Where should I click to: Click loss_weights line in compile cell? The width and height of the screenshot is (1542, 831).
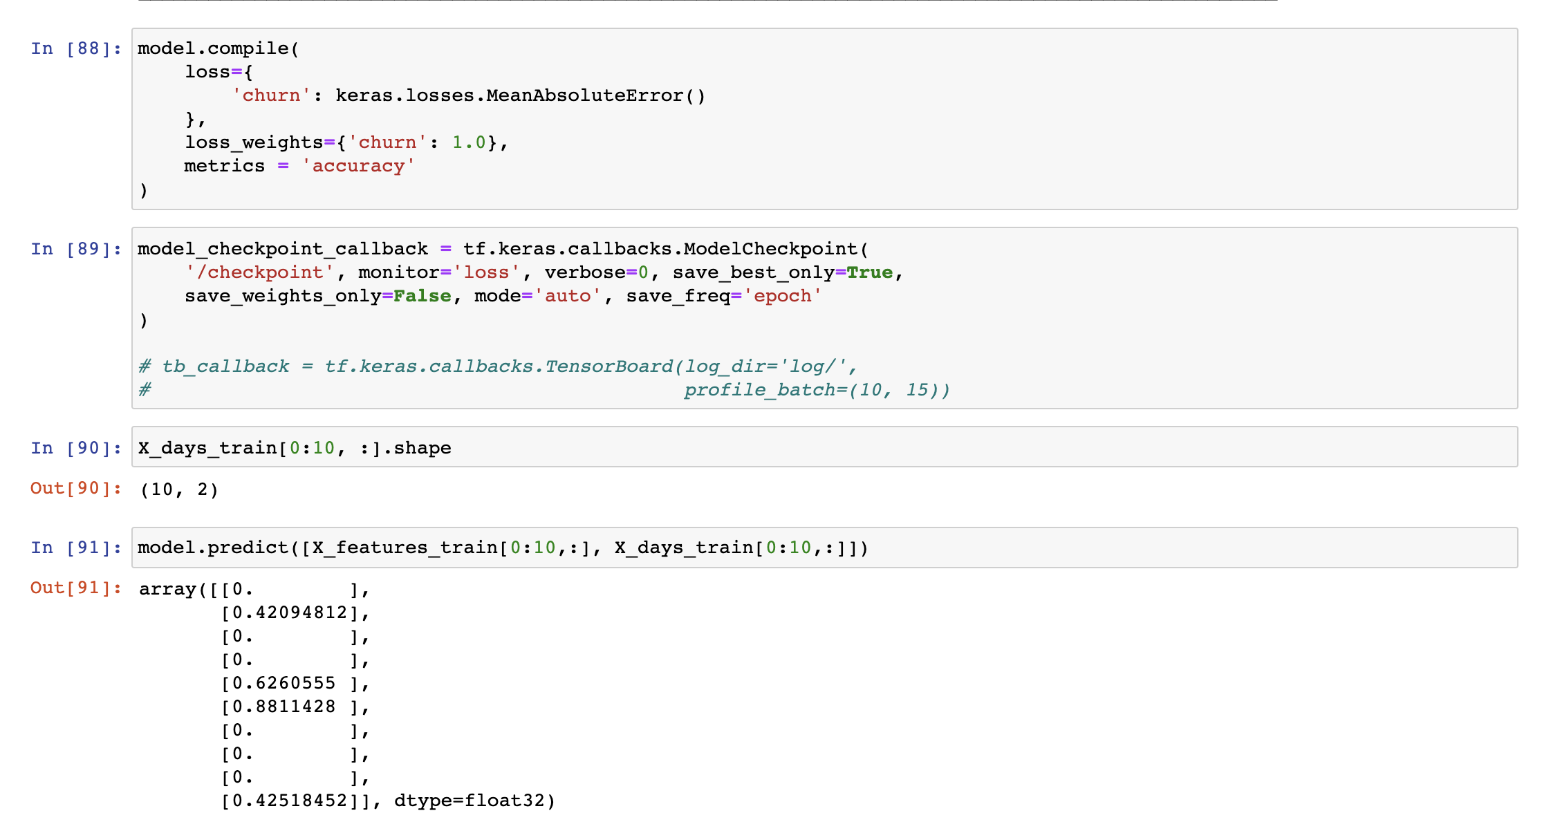(346, 142)
